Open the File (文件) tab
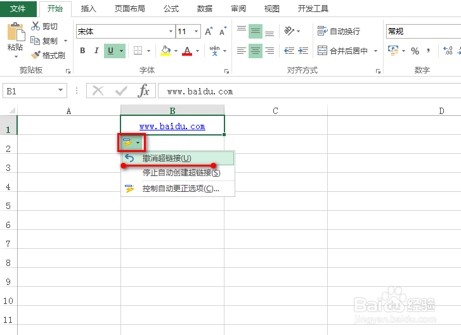The image size is (461, 335). [x=18, y=9]
